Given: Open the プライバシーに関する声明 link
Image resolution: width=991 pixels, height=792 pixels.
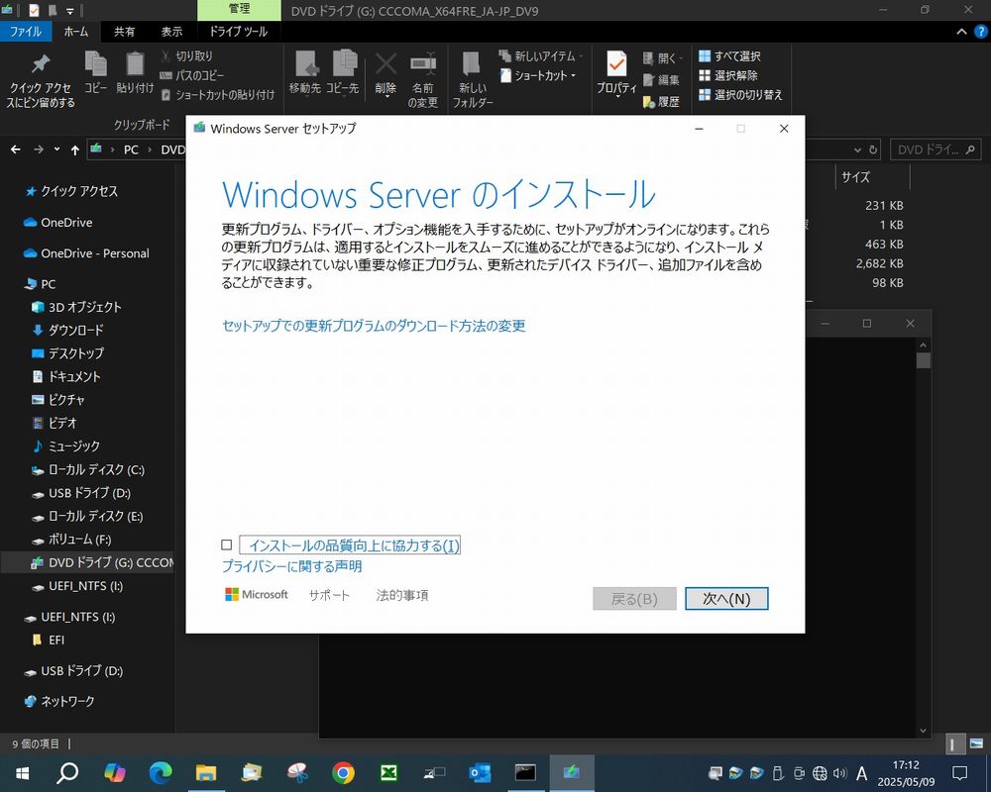Looking at the screenshot, I should pyautogui.click(x=292, y=566).
